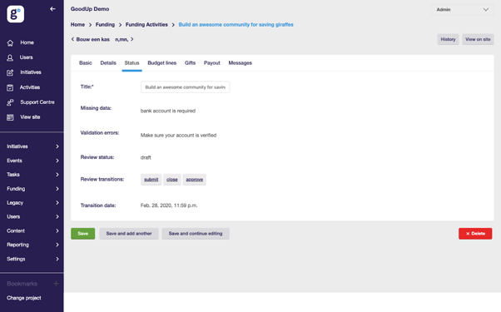Open the Gifts tab
The height and width of the screenshot is (312, 501).
(x=190, y=63)
